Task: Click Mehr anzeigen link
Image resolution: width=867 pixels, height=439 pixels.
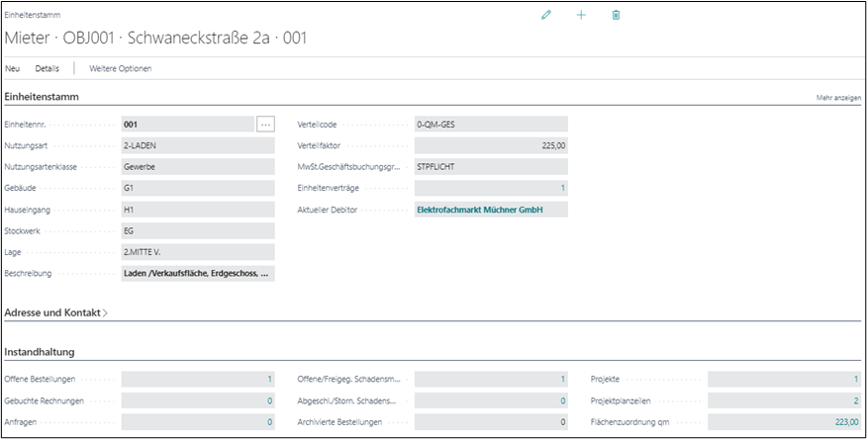Action: point(837,99)
